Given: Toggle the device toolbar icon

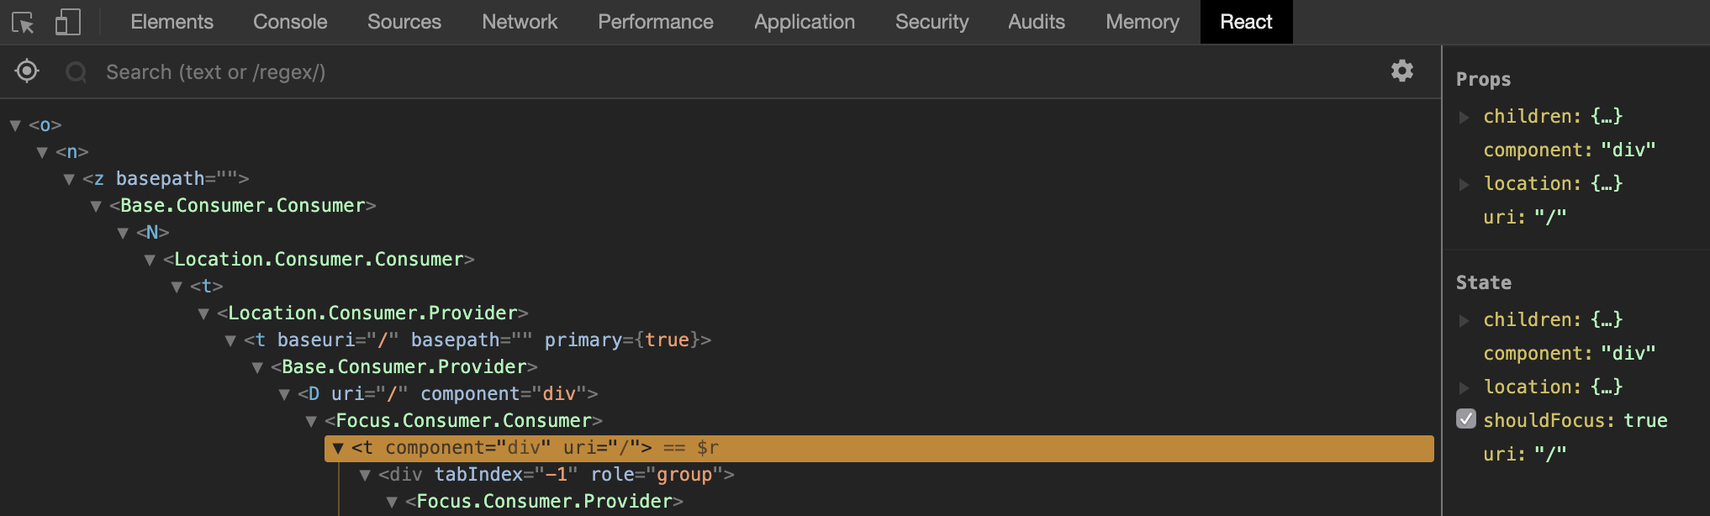Looking at the screenshot, I should coord(67,23).
